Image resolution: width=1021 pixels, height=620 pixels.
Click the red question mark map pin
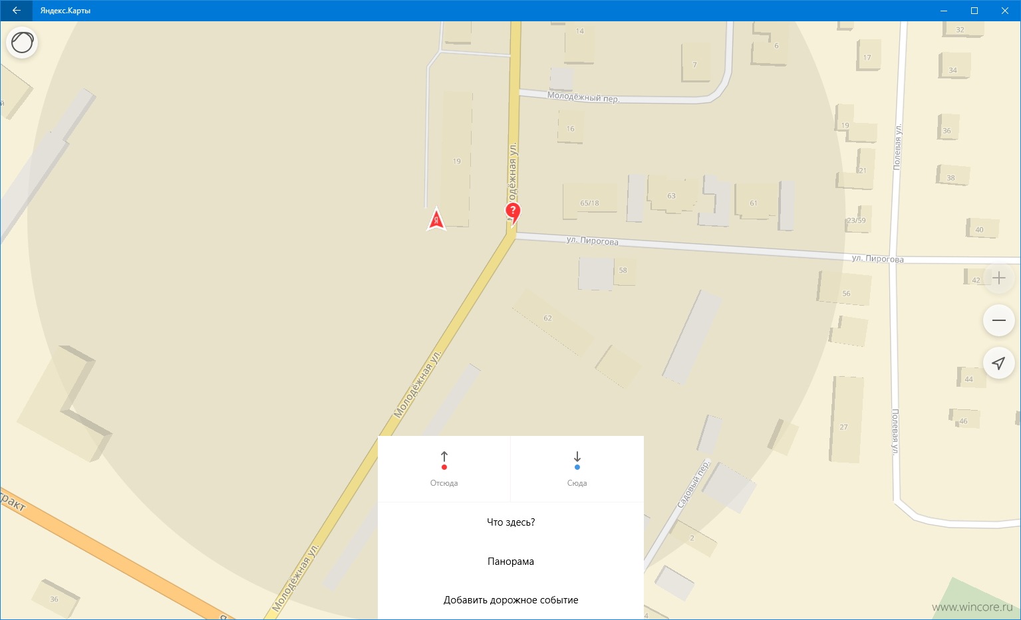click(513, 214)
